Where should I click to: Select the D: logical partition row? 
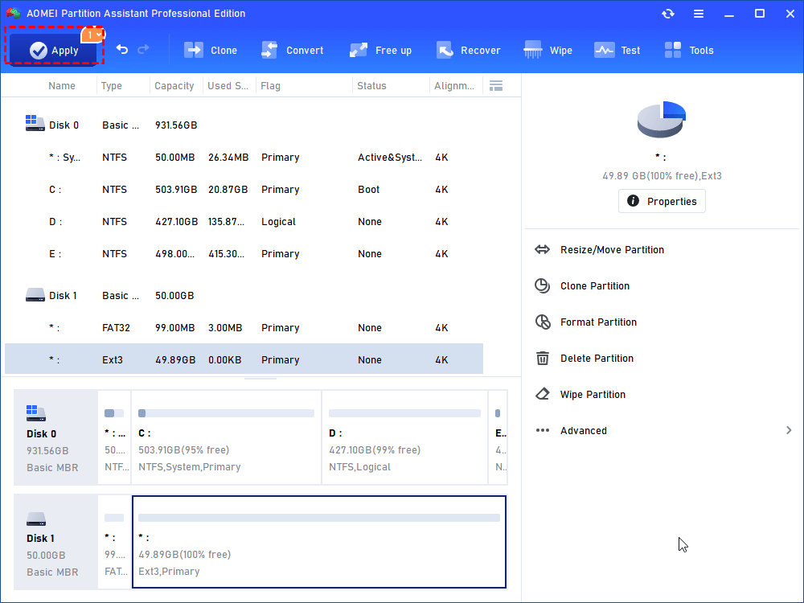pos(244,222)
